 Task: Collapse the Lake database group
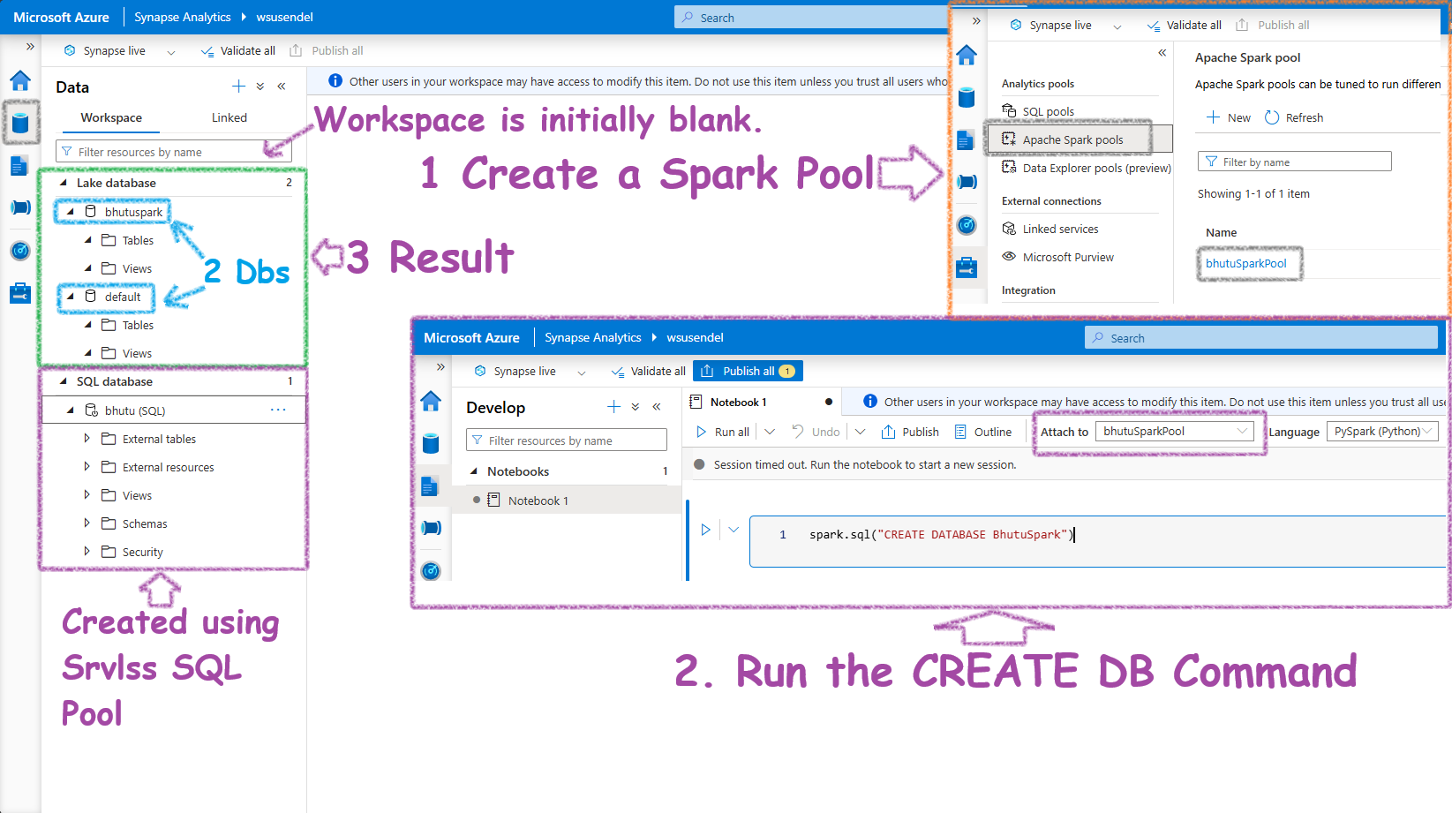pos(64,183)
